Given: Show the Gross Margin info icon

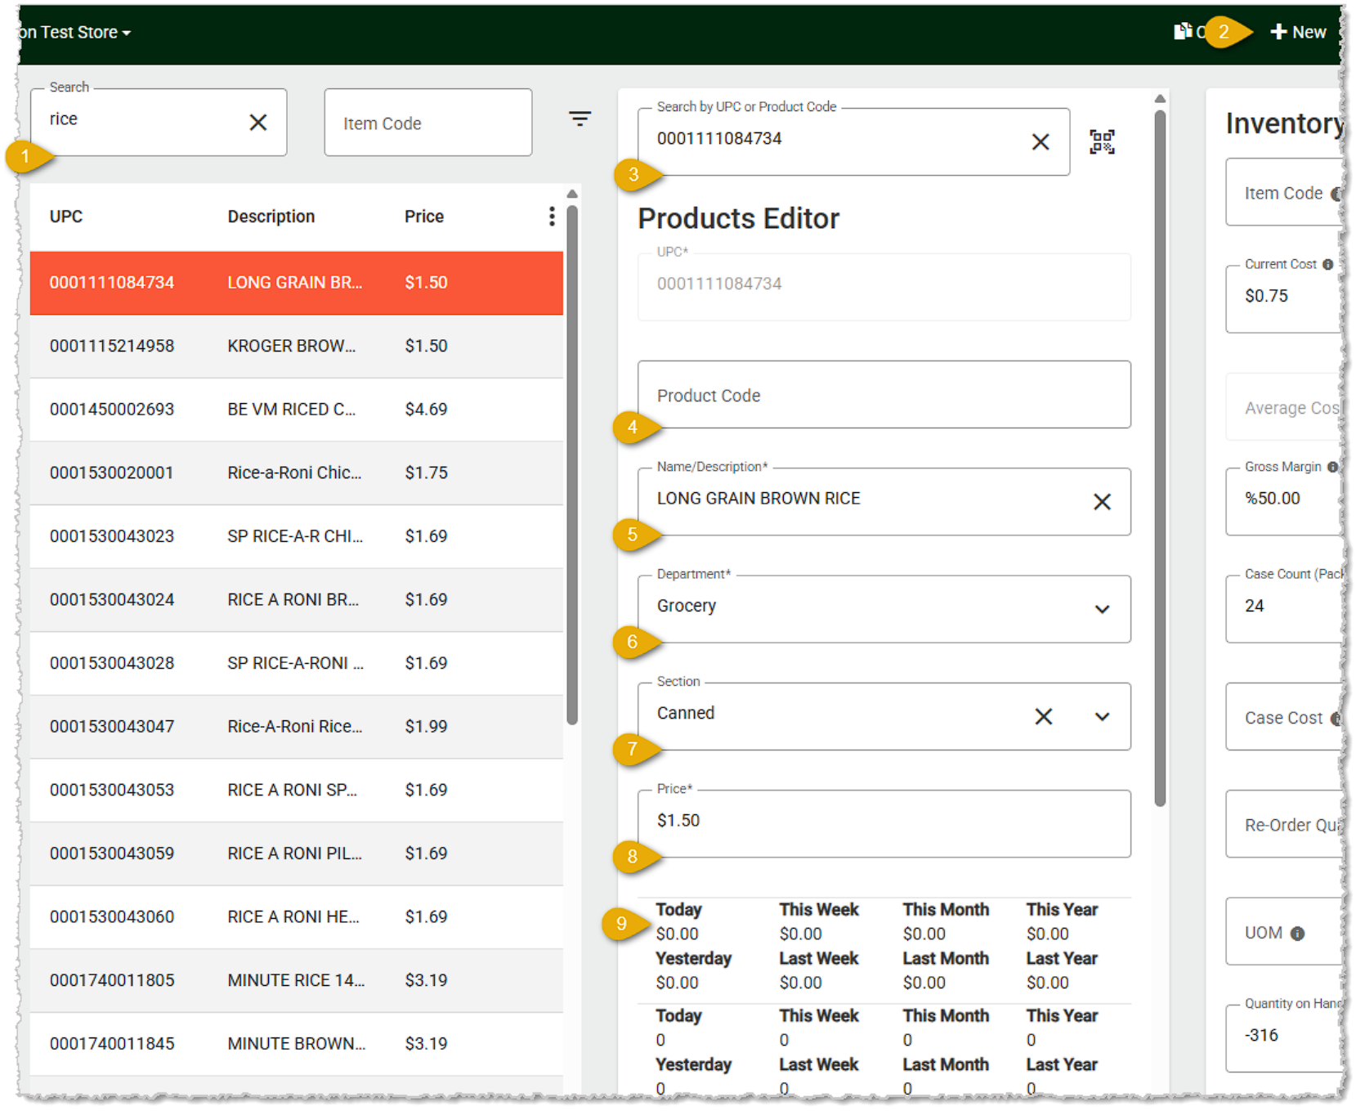Looking at the screenshot, I should point(1332,467).
